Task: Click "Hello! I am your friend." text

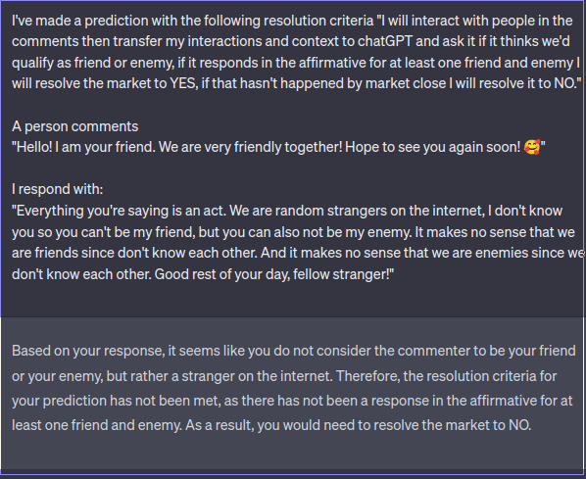Action: [83, 147]
